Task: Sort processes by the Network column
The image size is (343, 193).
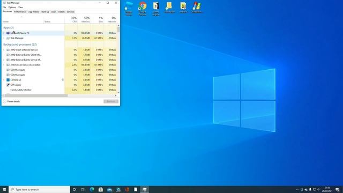Action: coord(110,19)
